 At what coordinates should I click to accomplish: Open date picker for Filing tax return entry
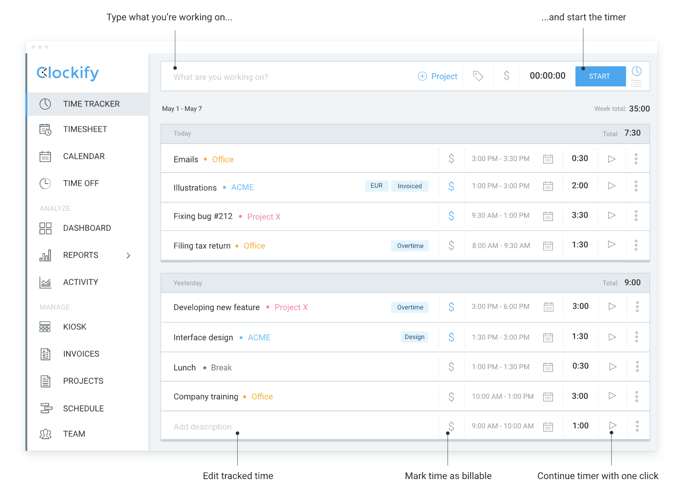(548, 246)
